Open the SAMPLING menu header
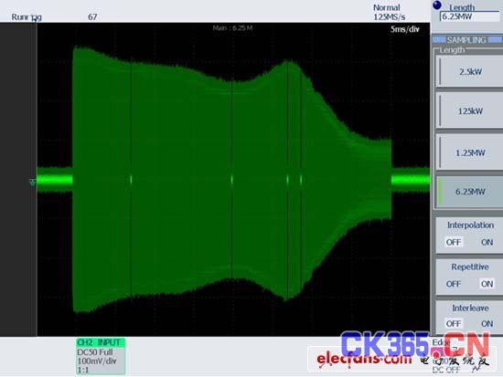This screenshot has height=377, width=503. [466, 40]
